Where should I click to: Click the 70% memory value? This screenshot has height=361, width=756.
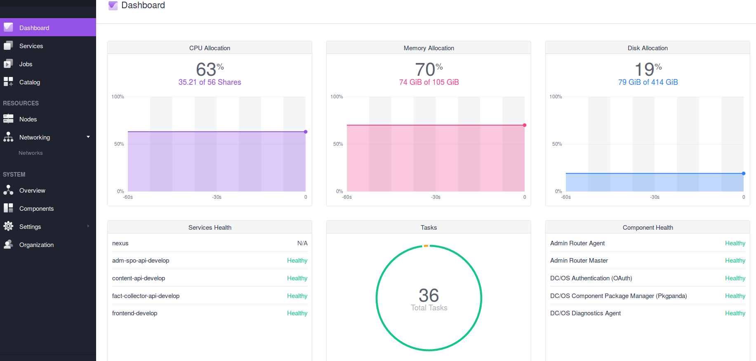(x=429, y=69)
